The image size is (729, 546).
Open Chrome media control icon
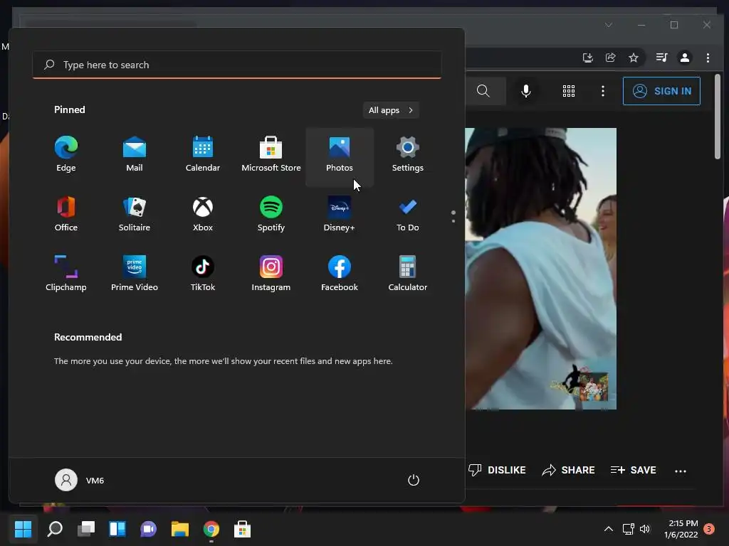(661, 58)
